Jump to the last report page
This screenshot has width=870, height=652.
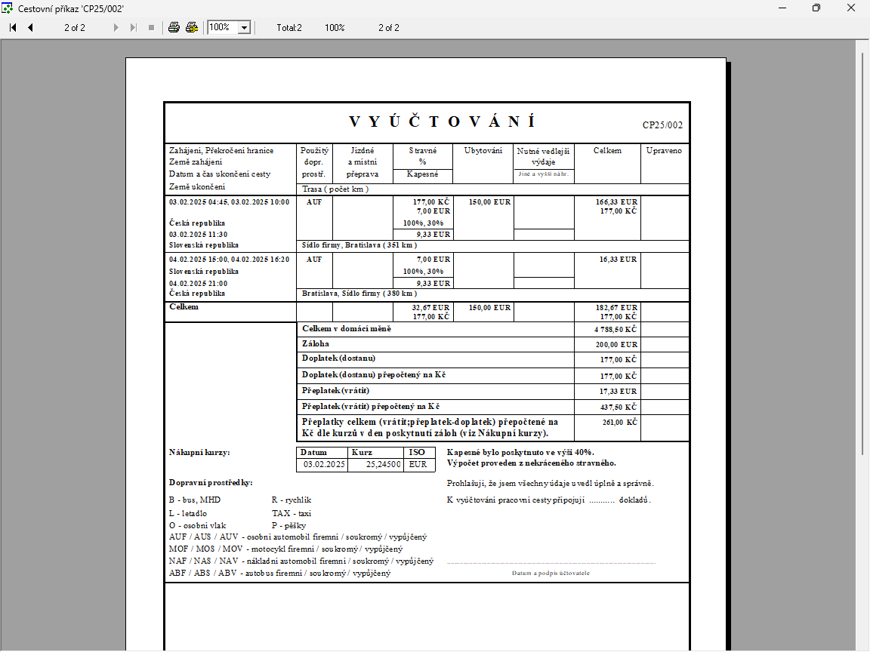134,27
